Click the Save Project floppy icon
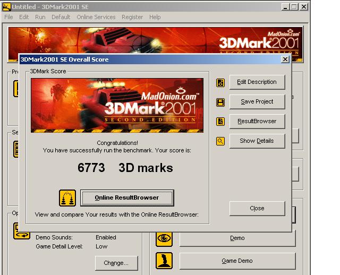Viewport: 340px width, 275px height. 220,102
